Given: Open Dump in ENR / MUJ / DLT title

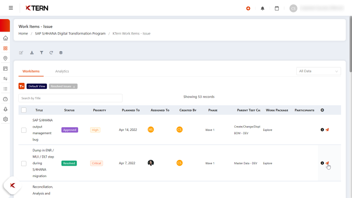Looking at the screenshot, I should (x=43, y=163).
